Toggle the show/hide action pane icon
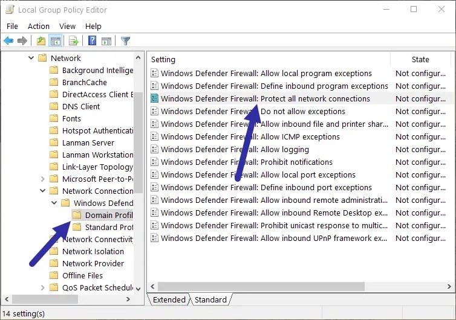The height and width of the screenshot is (320, 456). coord(106,40)
